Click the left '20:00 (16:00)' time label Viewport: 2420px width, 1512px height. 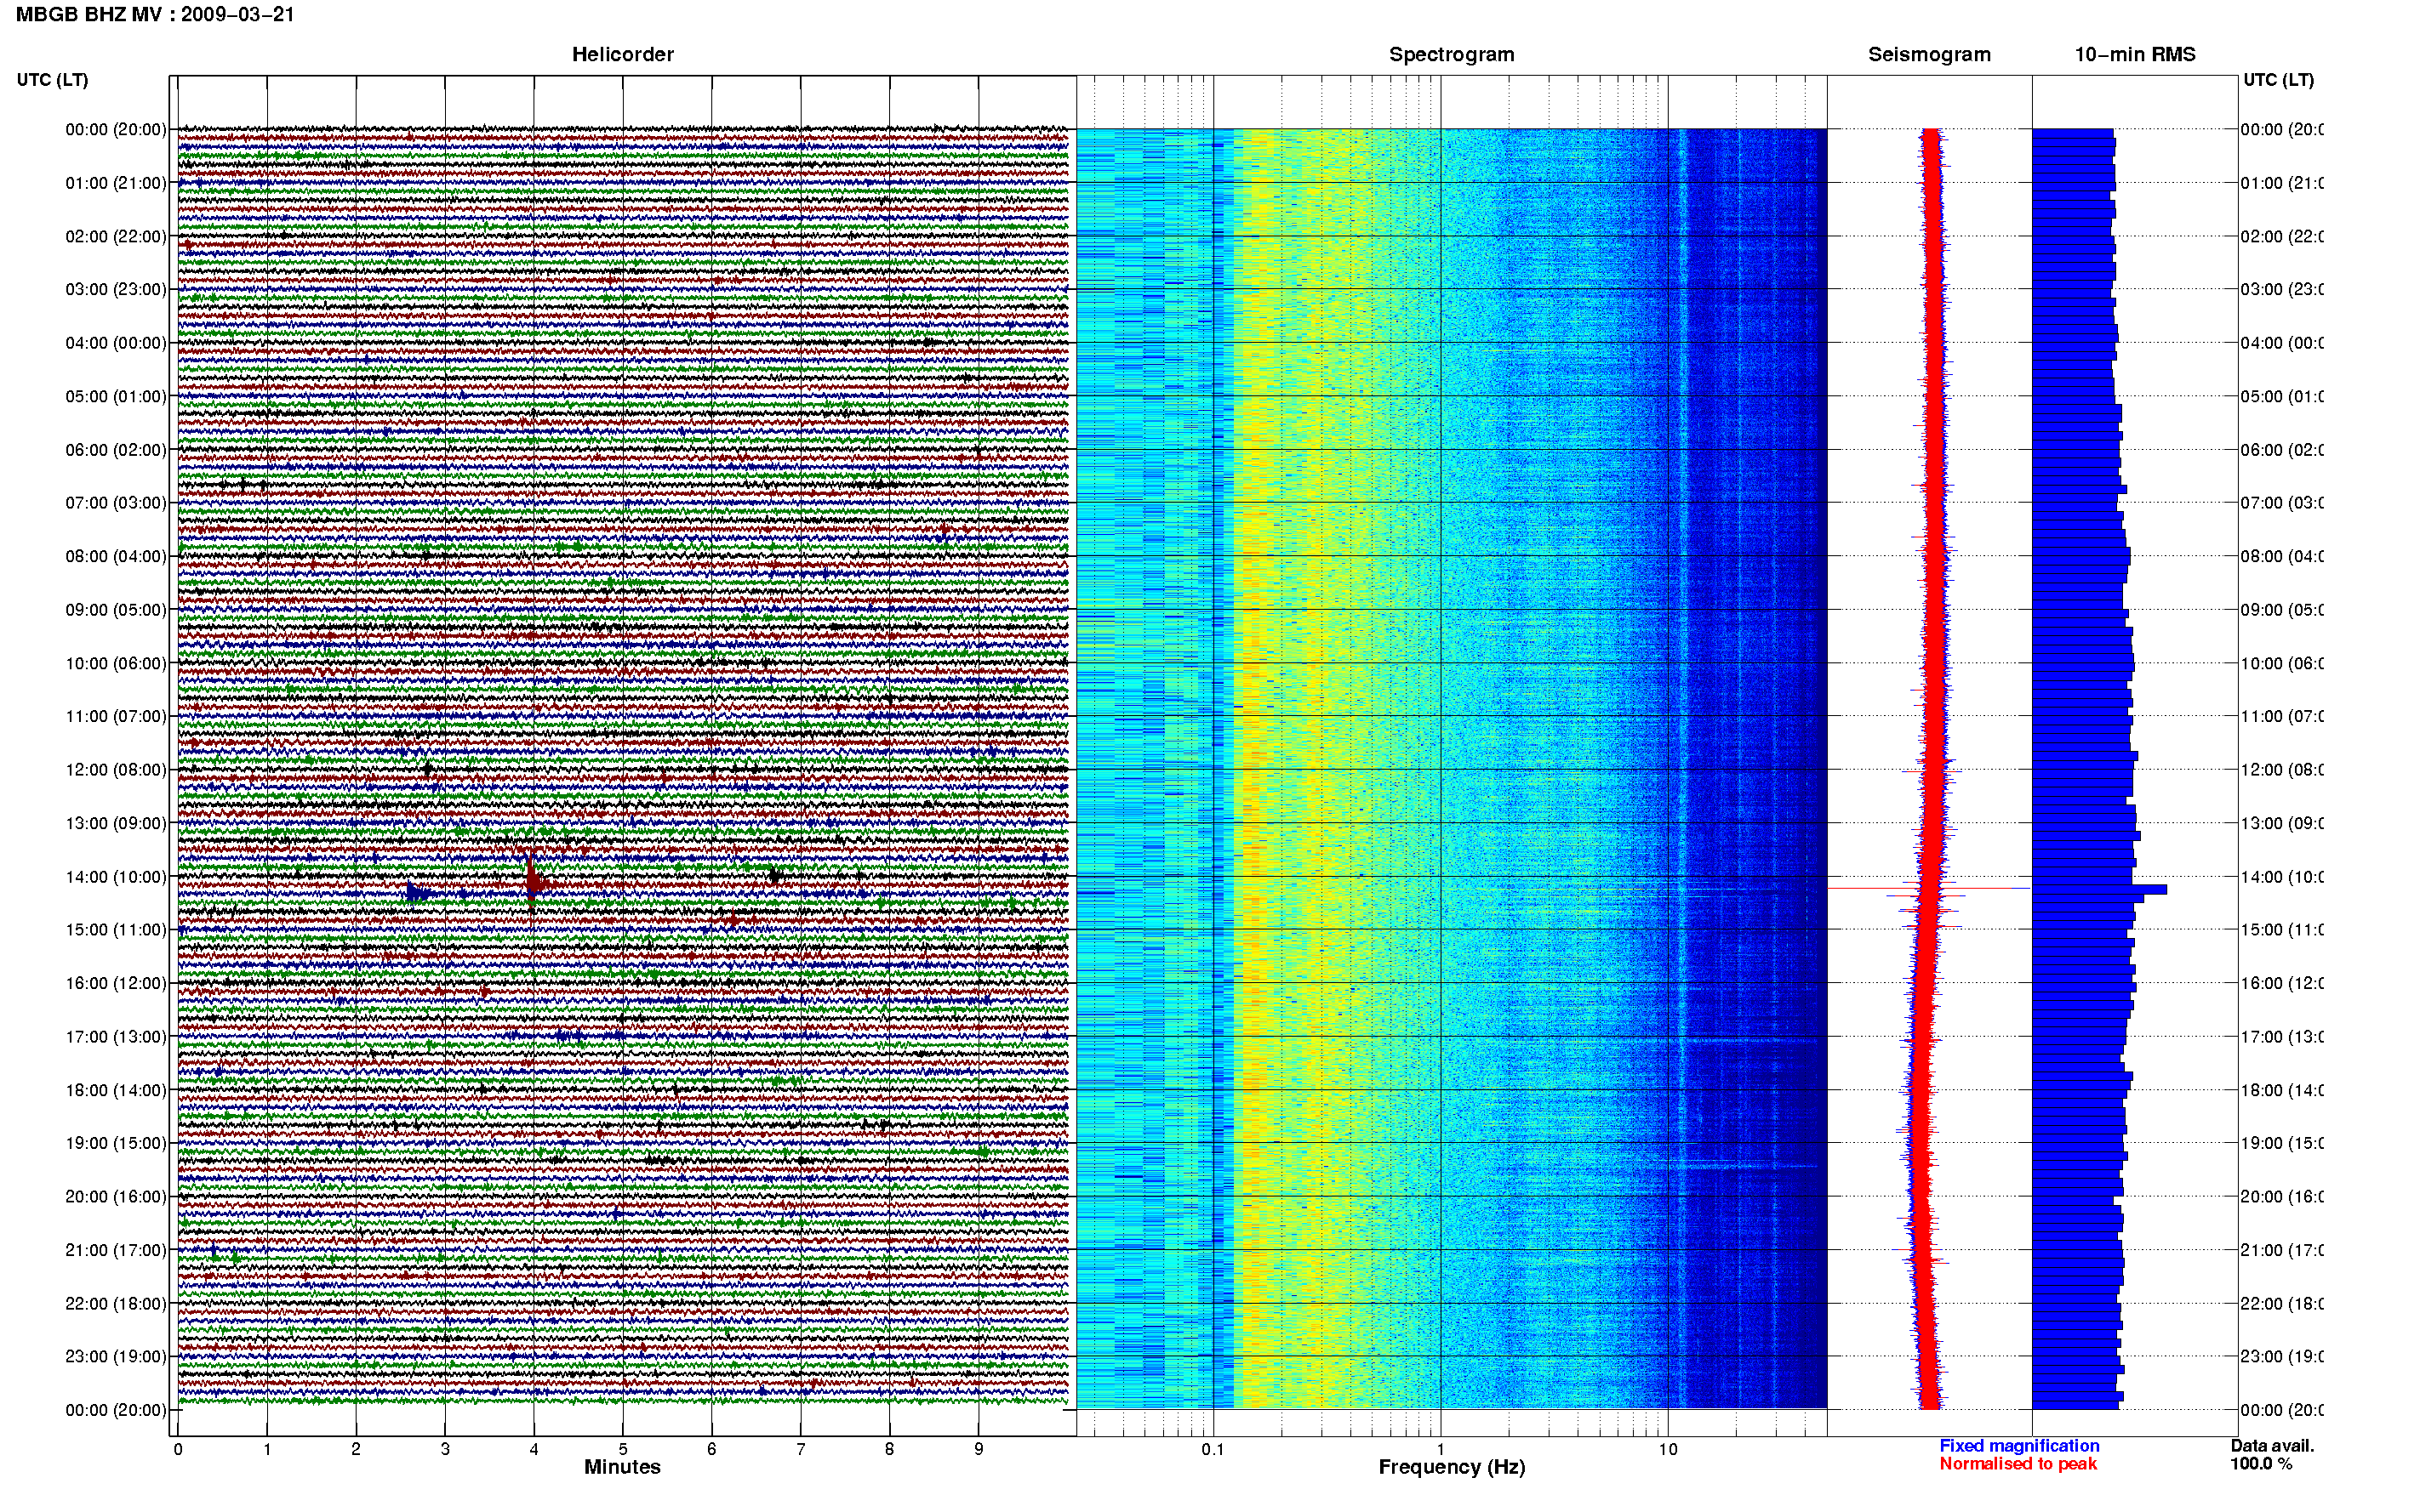[x=116, y=1196]
